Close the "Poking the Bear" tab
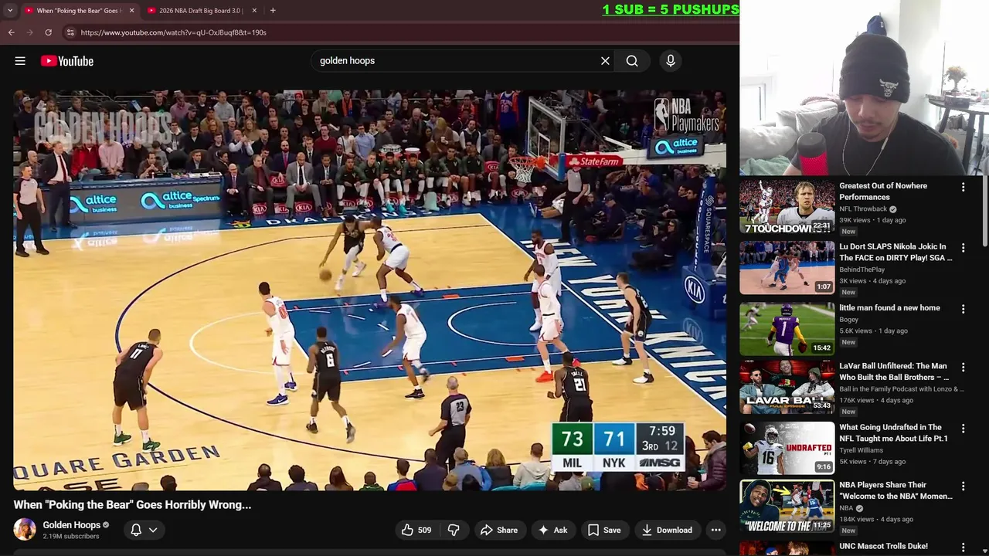Image resolution: width=989 pixels, height=556 pixels. tap(131, 10)
